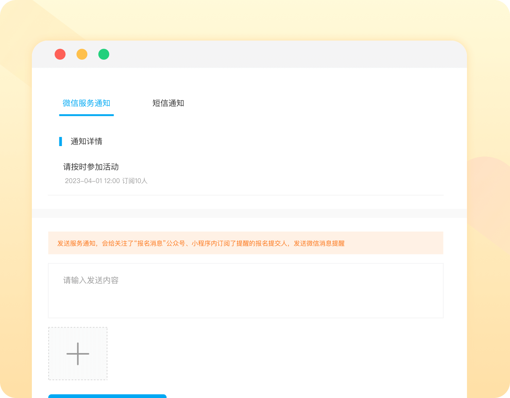Click the divider line below the notification entry
Viewport: 510px width, 398px height.
245,195
